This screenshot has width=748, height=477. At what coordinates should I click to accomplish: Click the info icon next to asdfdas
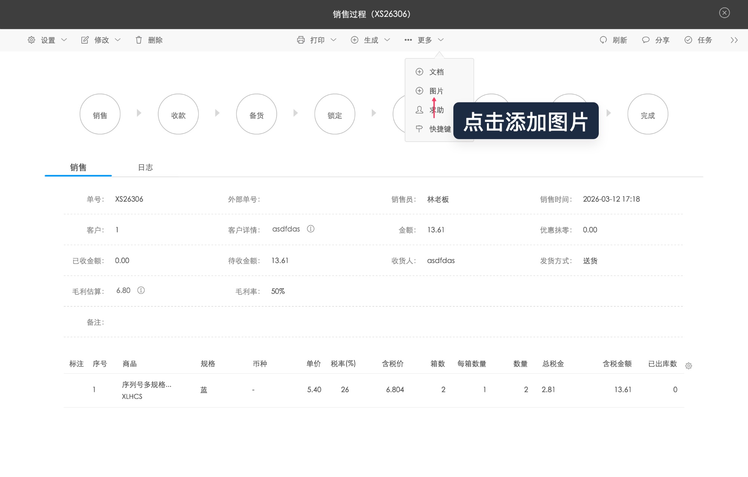coord(311,229)
